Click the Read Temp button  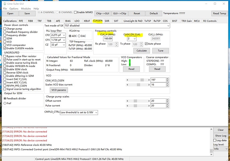click(220, 13)
